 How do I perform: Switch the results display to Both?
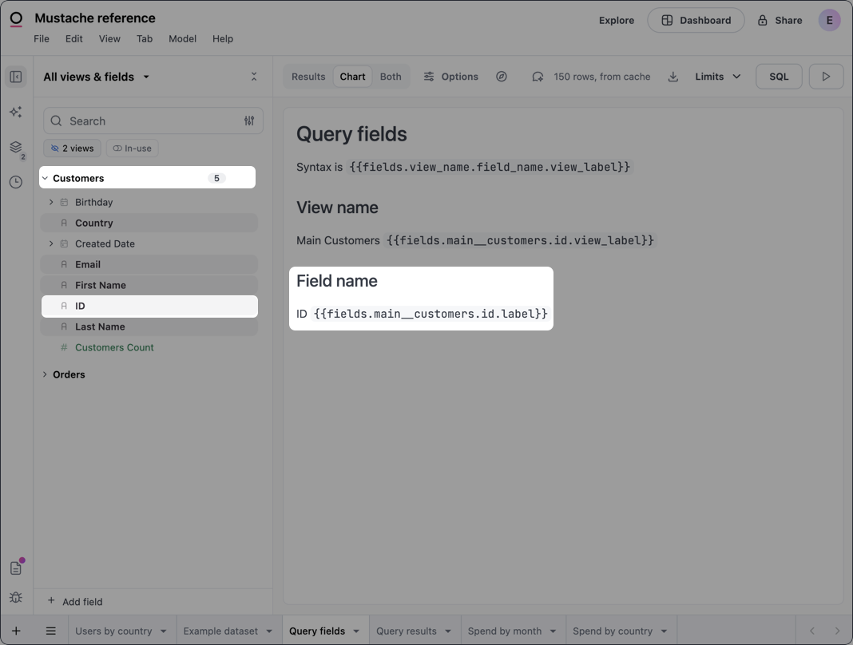tap(391, 76)
